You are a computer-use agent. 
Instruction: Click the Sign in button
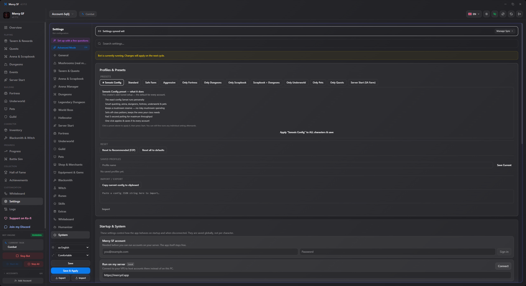click(504, 252)
